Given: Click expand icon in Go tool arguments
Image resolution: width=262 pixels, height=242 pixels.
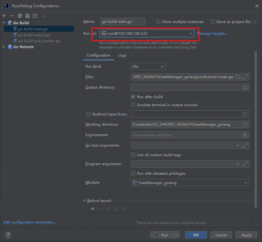Looking at the screenshot, I should pos(245,145).
